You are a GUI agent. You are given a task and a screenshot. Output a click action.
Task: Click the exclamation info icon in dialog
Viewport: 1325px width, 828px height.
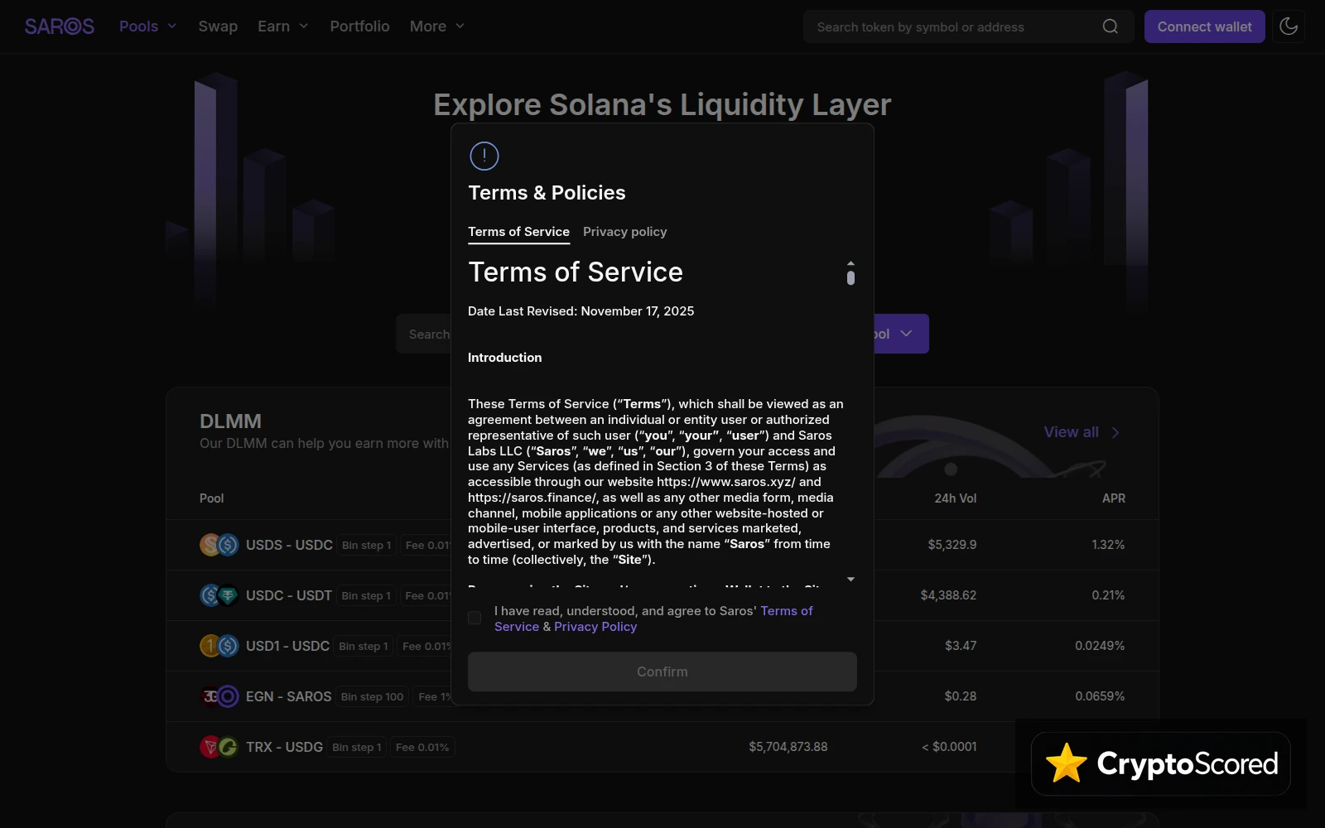pyautogui.click(x=484, y=156)
